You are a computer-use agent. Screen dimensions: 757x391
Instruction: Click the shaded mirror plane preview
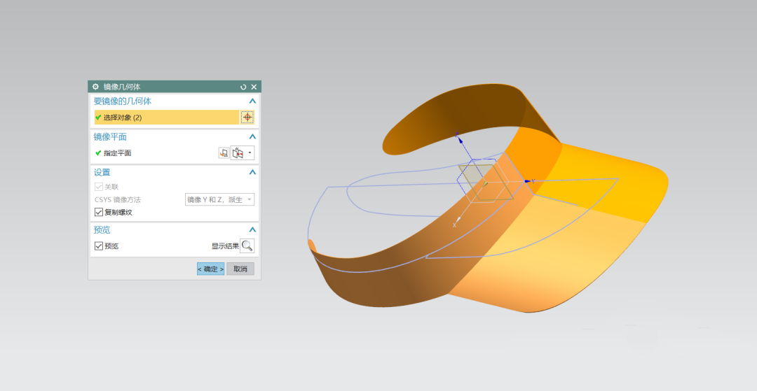click(x=485, y=182)
